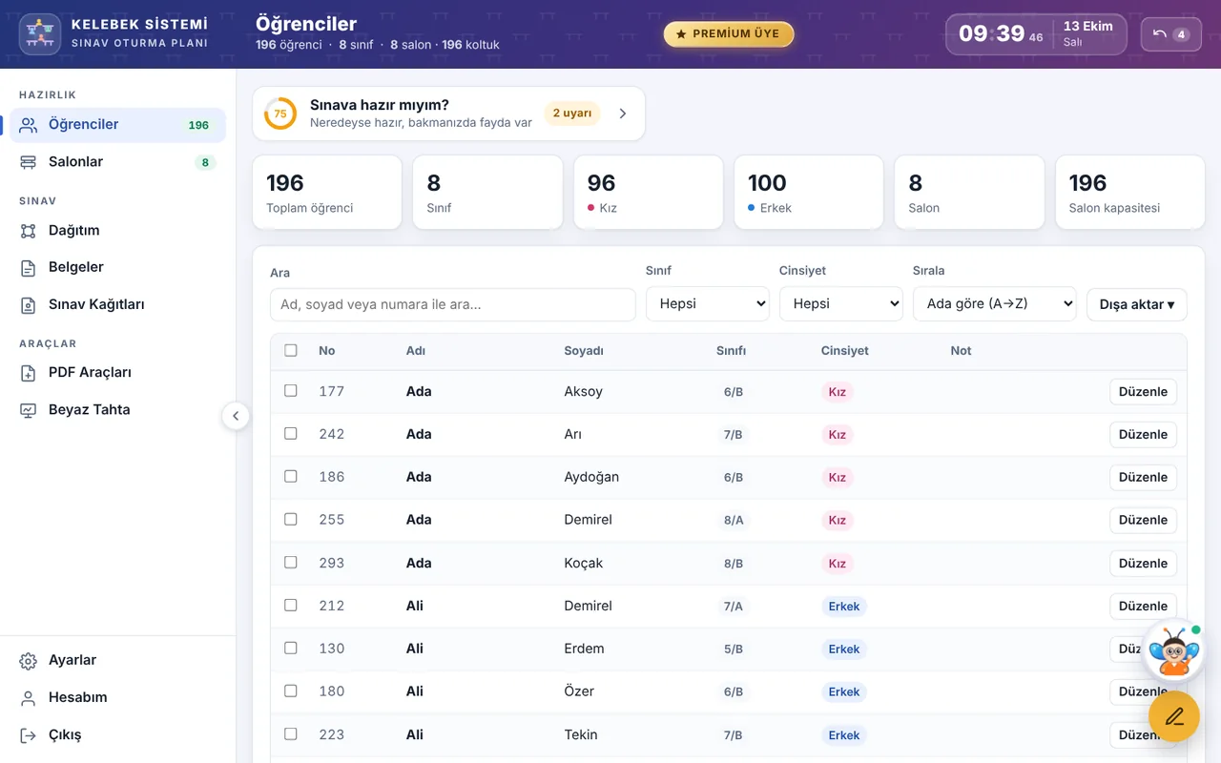Click the Sınav Kağıtları icon
This screenshot has height=763, width=1221.
coord(29,305)
